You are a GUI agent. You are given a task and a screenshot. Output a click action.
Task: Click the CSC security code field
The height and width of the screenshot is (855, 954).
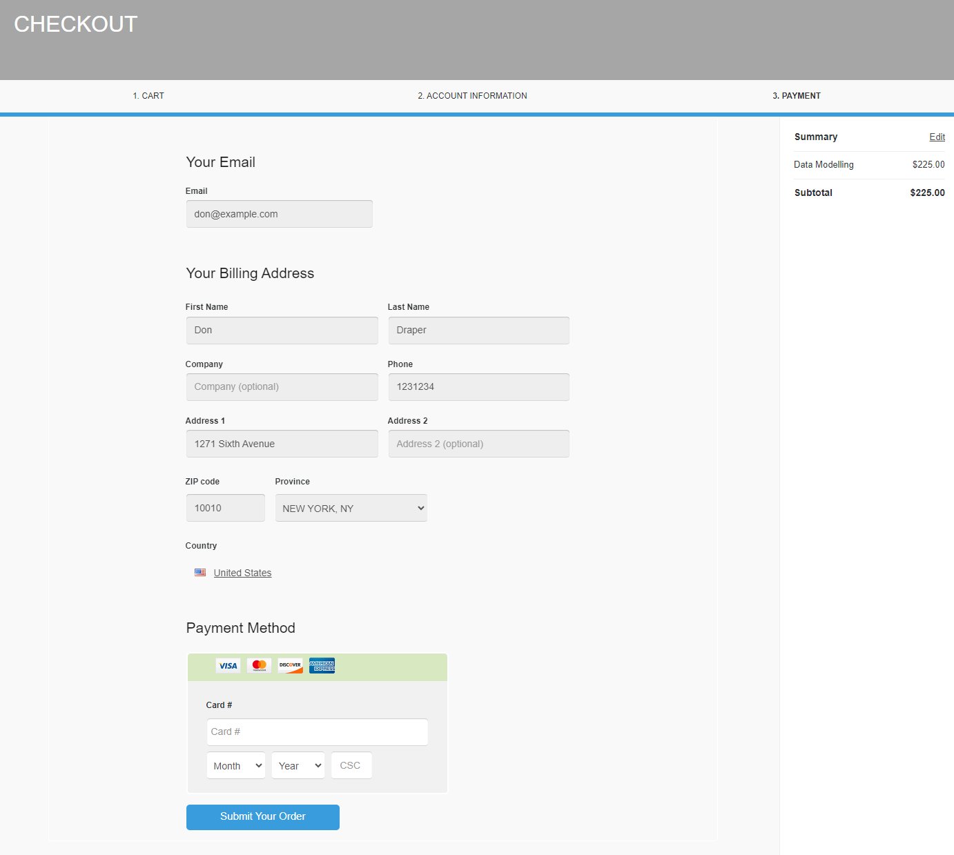(x=351, y=765)
